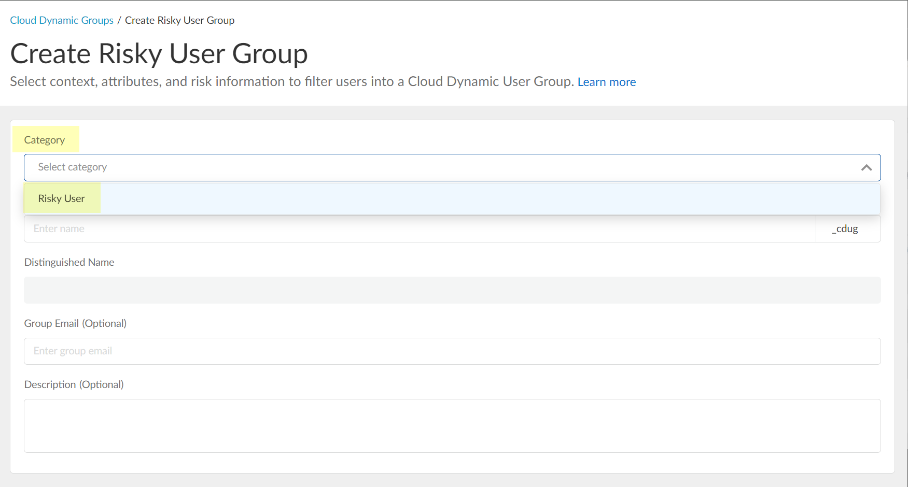Click the Create Risky User Group heading
Image resolution: width=908 pixels, height=487 pixels.
click(159, 54)
